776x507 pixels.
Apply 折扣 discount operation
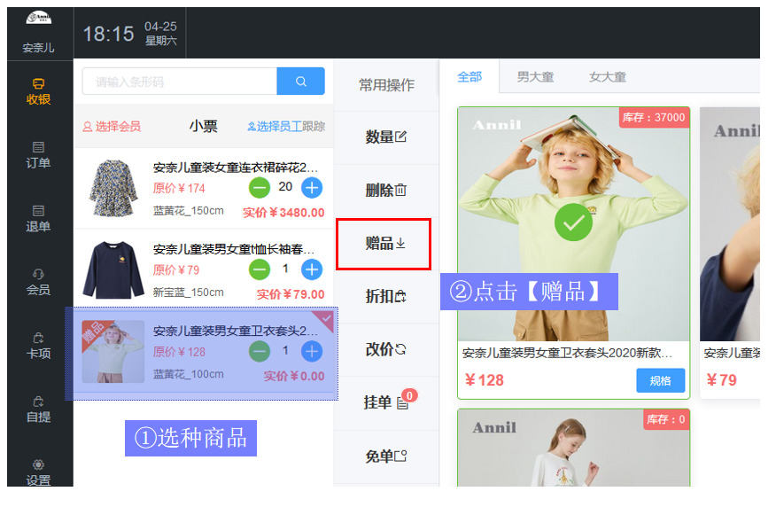pos(385,296)
